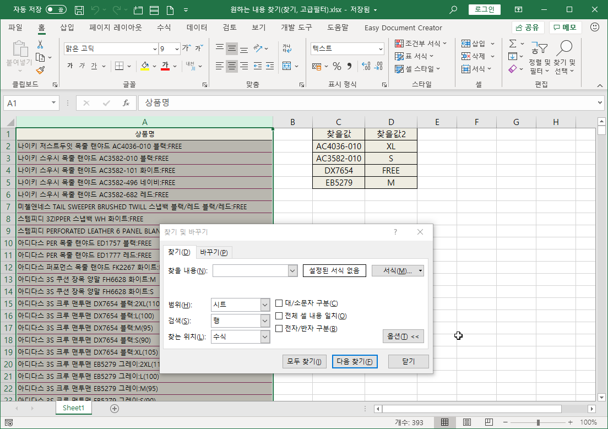The width and height of the screenshot is (608, 429).
Task: Click the Increase Indent icon
Action: click(270, 66)
